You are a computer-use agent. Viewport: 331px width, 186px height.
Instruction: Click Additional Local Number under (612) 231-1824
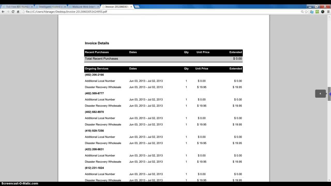(100, 174)
